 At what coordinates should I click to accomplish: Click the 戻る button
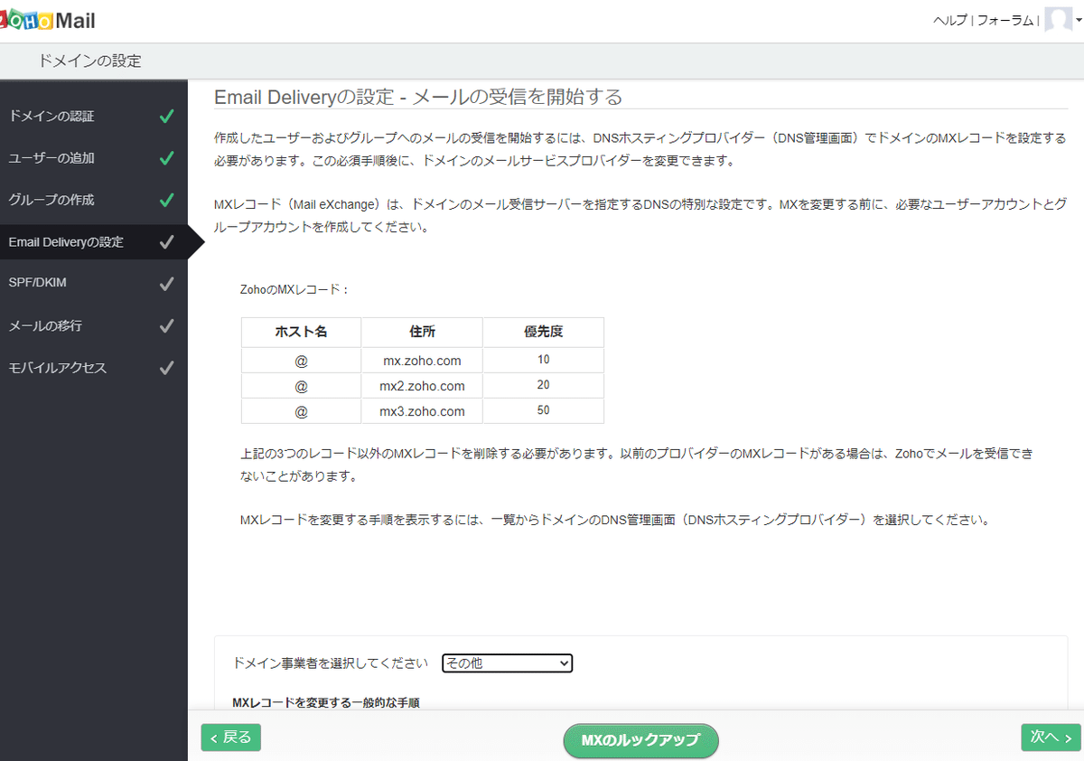(x=230, y=738)
